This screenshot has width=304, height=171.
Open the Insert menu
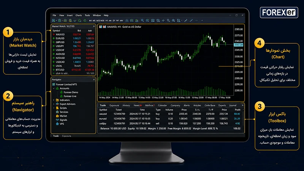(70, 15)
